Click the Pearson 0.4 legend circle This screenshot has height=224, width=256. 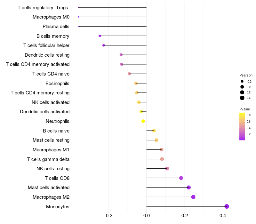point(242,98)
